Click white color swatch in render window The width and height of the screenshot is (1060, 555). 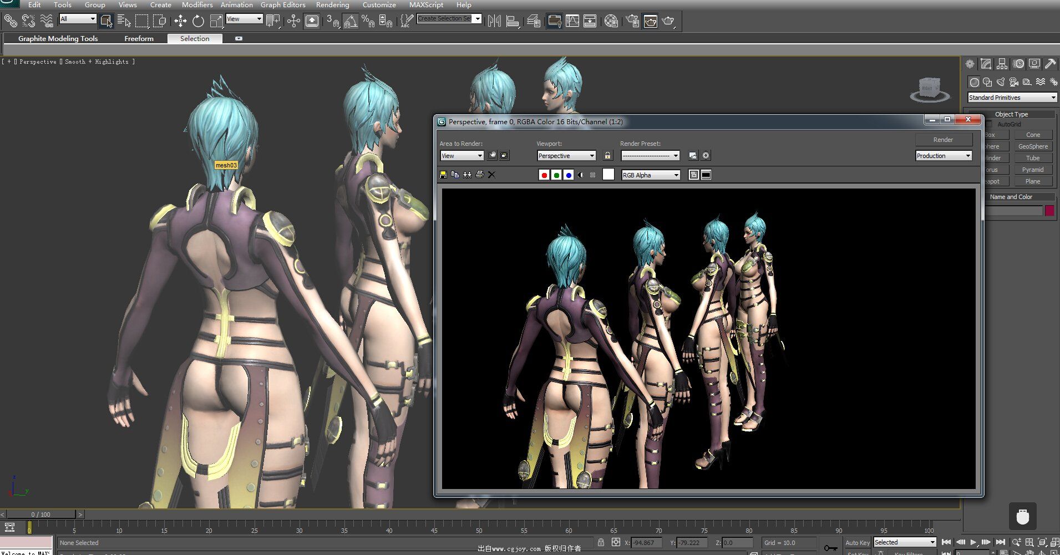coord(608,175)
